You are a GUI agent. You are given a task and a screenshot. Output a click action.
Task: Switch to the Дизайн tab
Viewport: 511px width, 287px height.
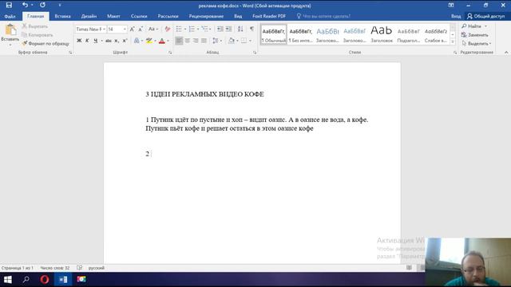(89, 16)
